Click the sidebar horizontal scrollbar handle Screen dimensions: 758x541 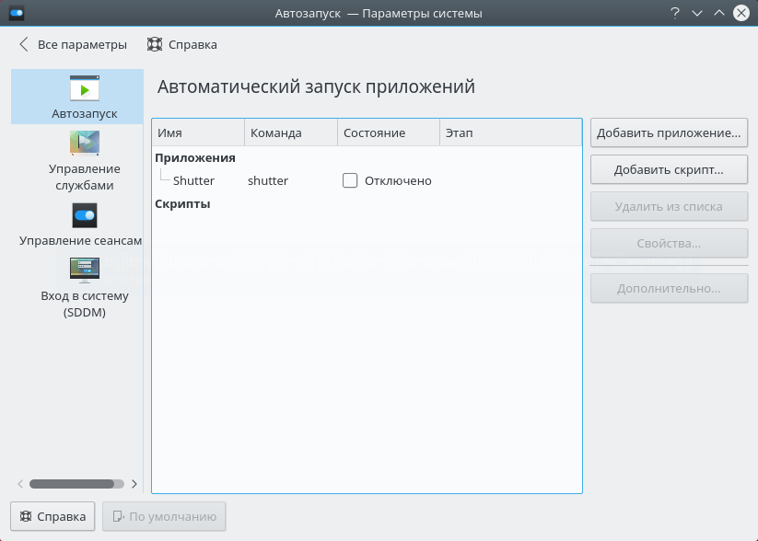(72, 484)
